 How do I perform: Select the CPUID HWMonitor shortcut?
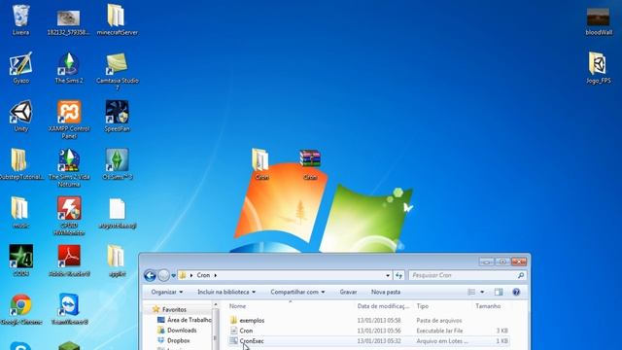(69, 216)
